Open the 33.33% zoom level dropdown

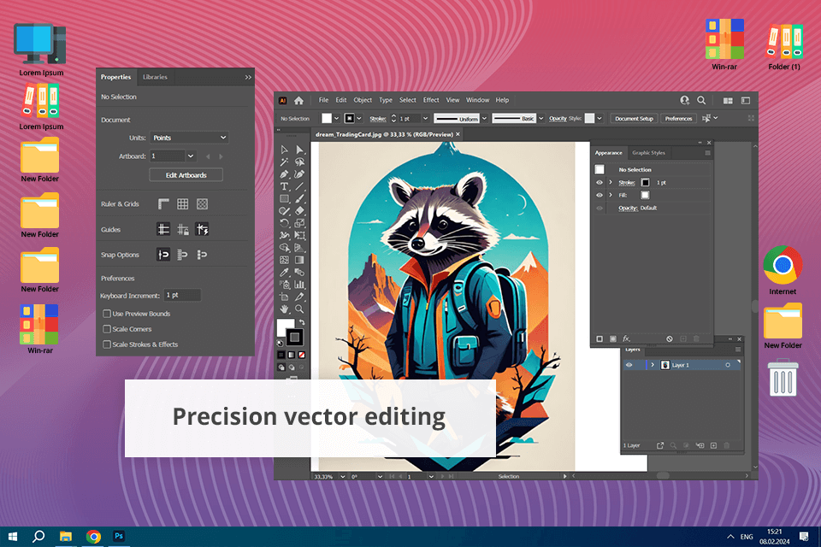point(342,476)
